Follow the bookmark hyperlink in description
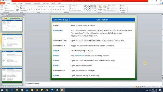This screenshot has width=163, height=92. (80, 56)
